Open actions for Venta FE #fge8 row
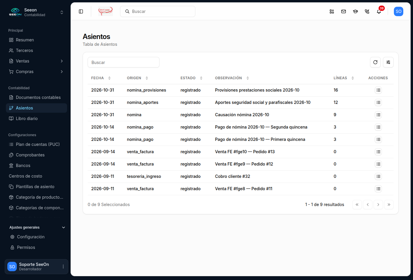Image resolution: width=413 pixels, height=280 pixels. 378,189
